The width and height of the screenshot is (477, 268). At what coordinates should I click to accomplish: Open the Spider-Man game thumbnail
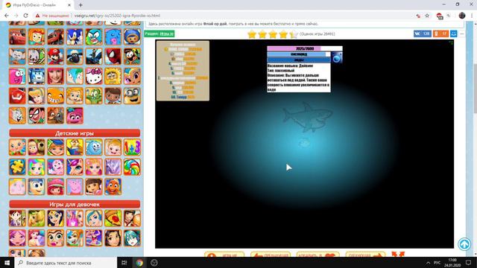pos(113,57)
